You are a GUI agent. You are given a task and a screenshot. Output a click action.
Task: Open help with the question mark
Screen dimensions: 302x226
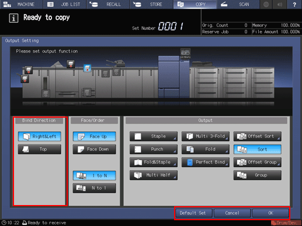294,4
